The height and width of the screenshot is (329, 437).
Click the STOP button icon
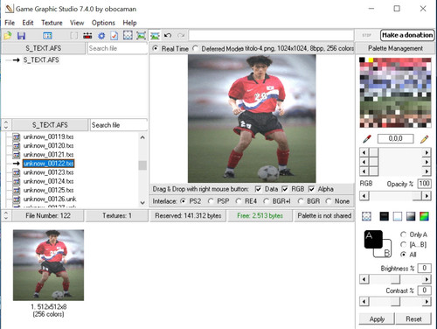coord(366,35)
